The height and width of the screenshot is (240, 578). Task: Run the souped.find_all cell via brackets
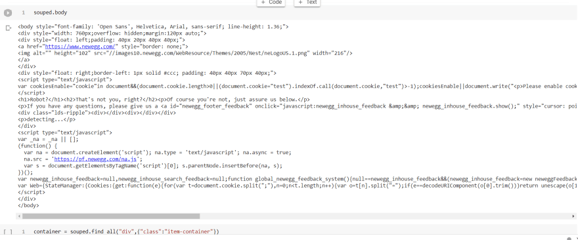point(8,232)
